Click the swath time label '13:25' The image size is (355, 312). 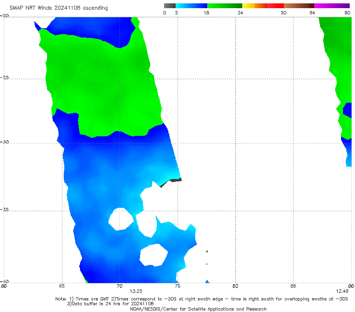136,291
